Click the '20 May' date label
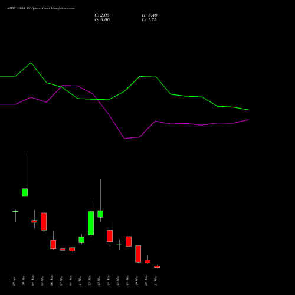The height and width of the screenshot is (295, 295). click(x=146, y=280)
